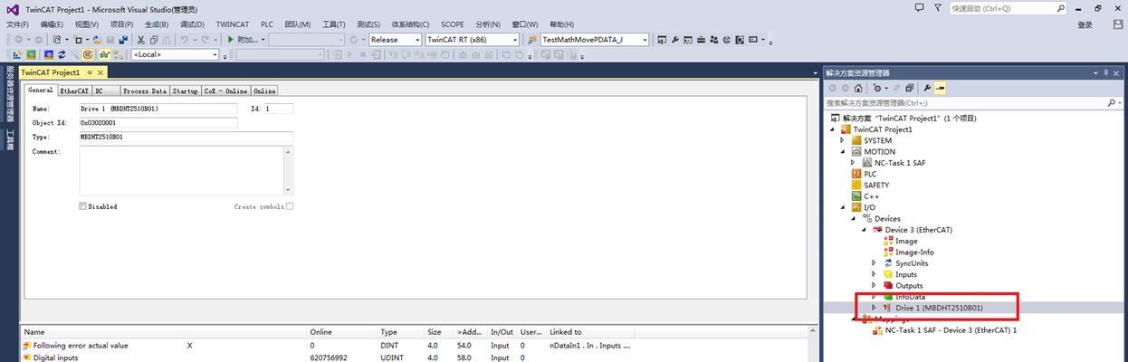Click the Image-Info item icon
This screenshot has height=362, width=1128.
click(888, 252)
